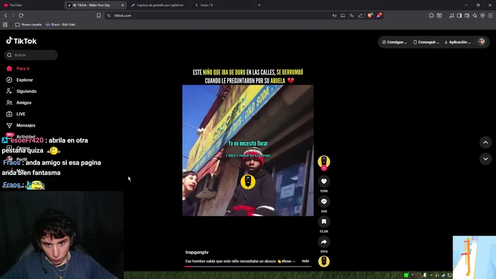This screenshot has width=496, height=279.
Task: Open the browser hamburger menu
Action: point(490,15)
